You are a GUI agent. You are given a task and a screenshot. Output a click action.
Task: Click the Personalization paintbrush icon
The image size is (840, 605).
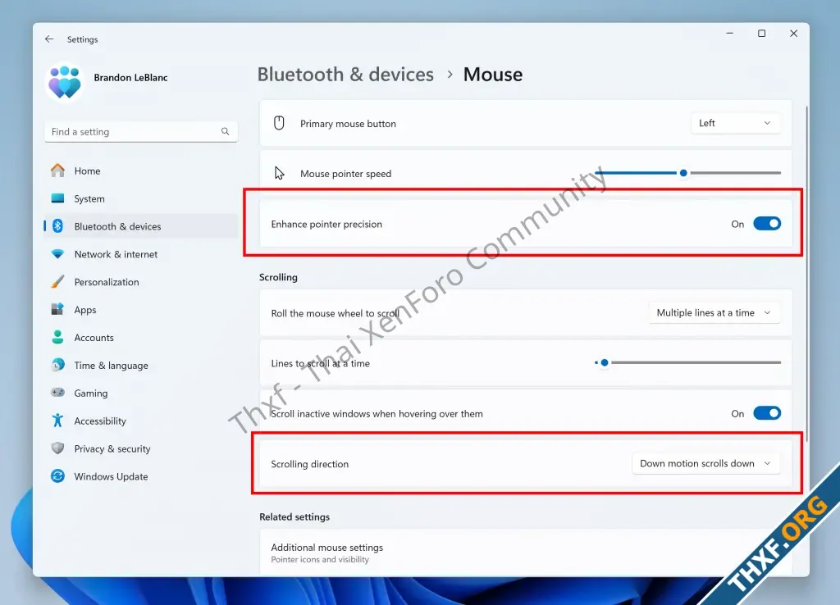point(58,282)
